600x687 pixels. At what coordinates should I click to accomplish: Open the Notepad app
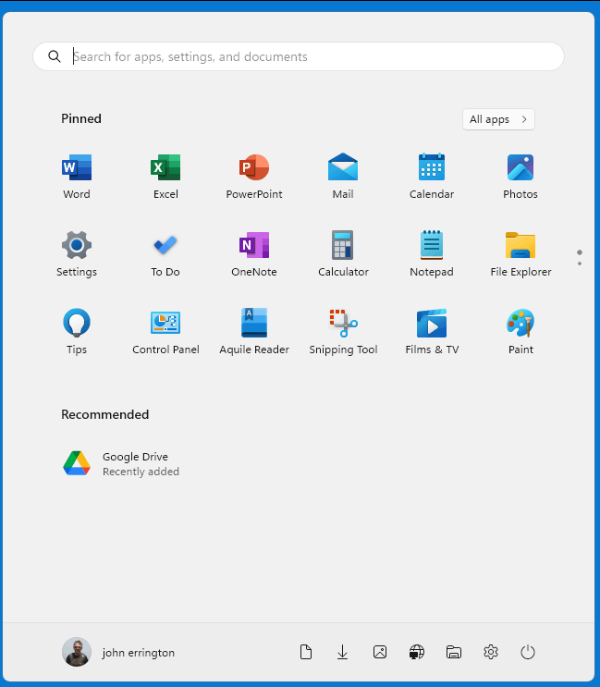432,253
